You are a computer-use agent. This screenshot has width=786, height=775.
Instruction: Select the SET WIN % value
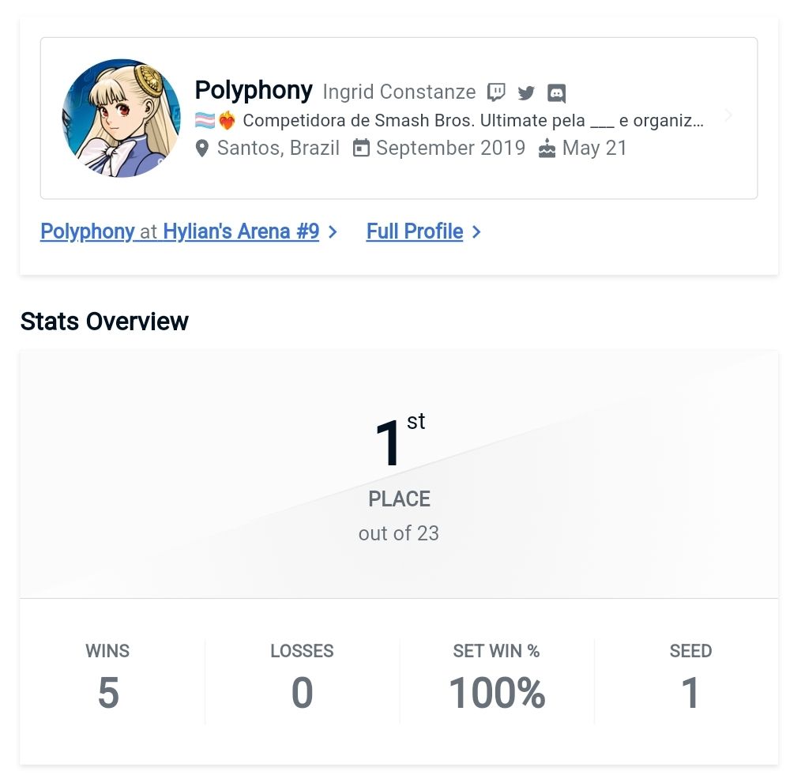(x=497, y=693)
